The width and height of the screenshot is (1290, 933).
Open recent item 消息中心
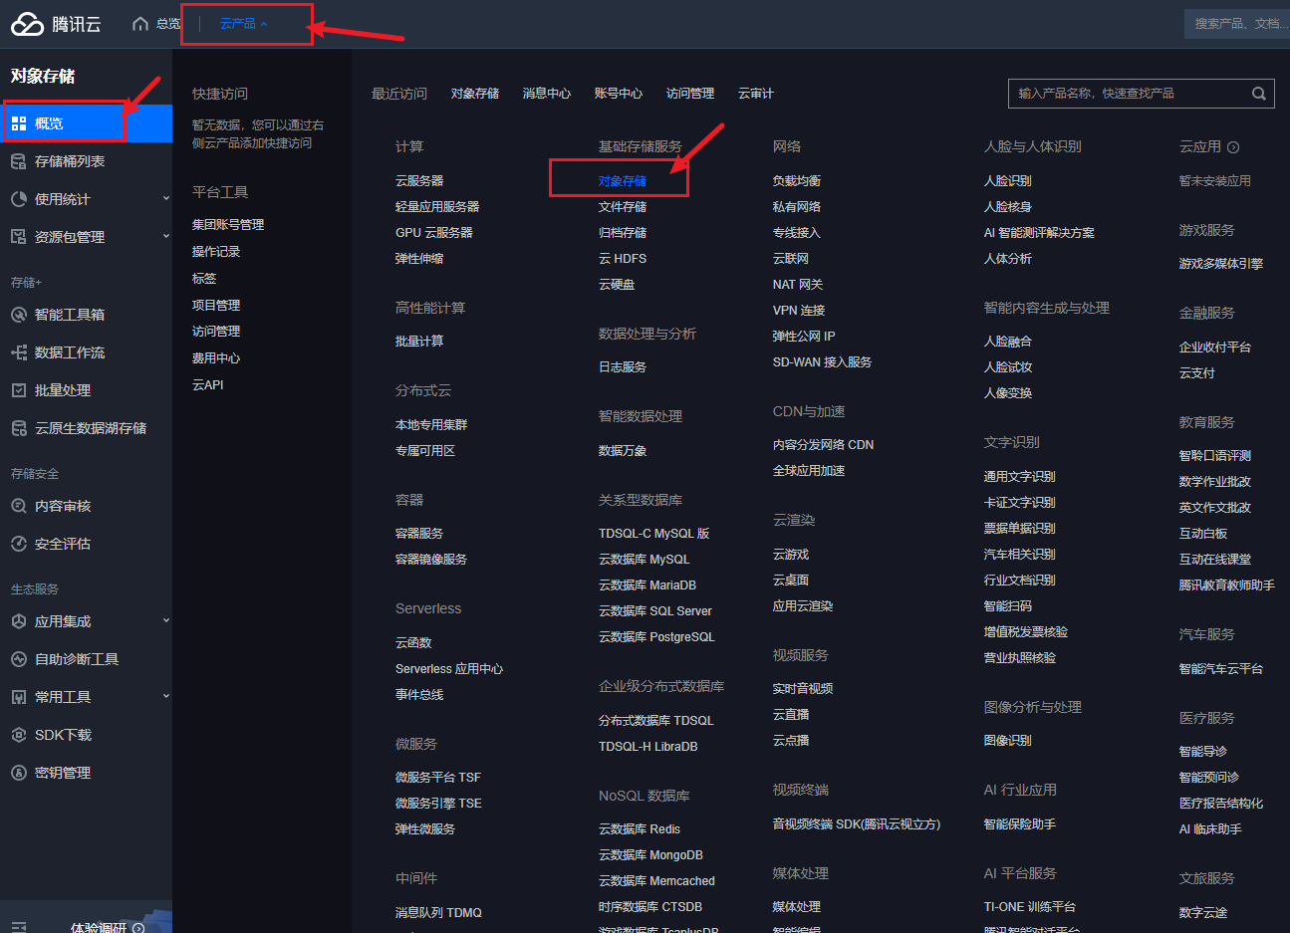click(x=547, y=94)
